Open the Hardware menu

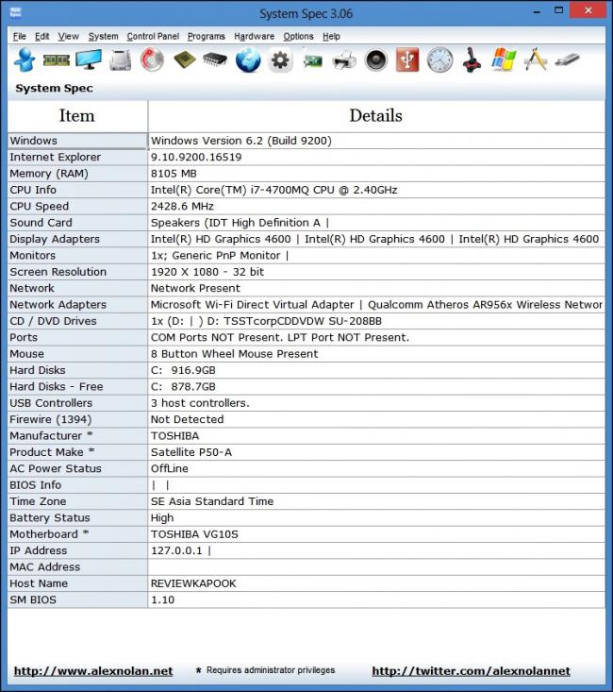click(254, 36)
